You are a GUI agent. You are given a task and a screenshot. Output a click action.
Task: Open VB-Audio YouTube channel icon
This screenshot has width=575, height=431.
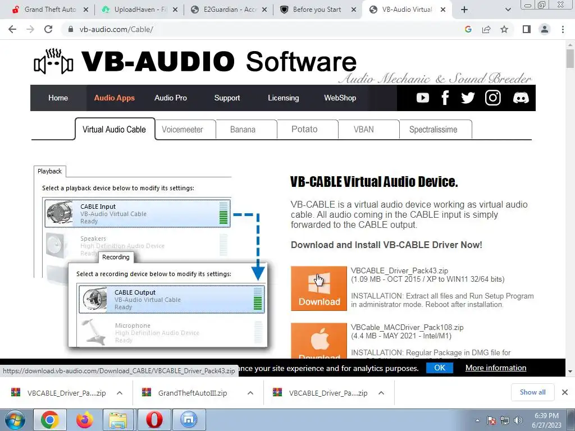coord(422,98)
